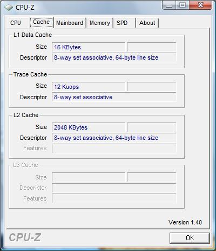
Task: Click the 'Version 1.40' text
Action: tap(185, 222)
